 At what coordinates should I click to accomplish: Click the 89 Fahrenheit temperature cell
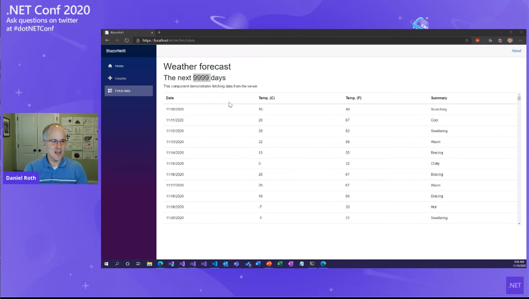348,142
